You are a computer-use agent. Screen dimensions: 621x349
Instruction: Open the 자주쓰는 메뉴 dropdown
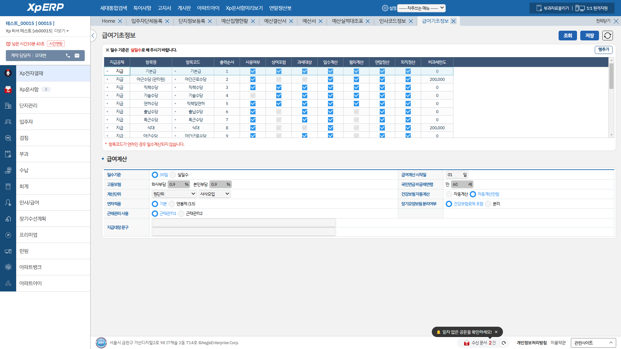[x=421, y=8]
